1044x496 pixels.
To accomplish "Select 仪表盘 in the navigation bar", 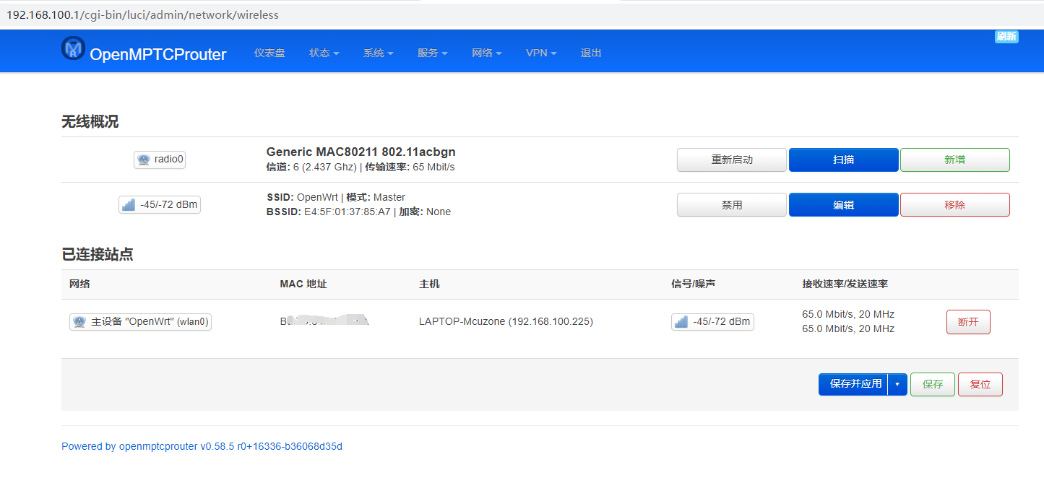I will (x=269, y=52).
